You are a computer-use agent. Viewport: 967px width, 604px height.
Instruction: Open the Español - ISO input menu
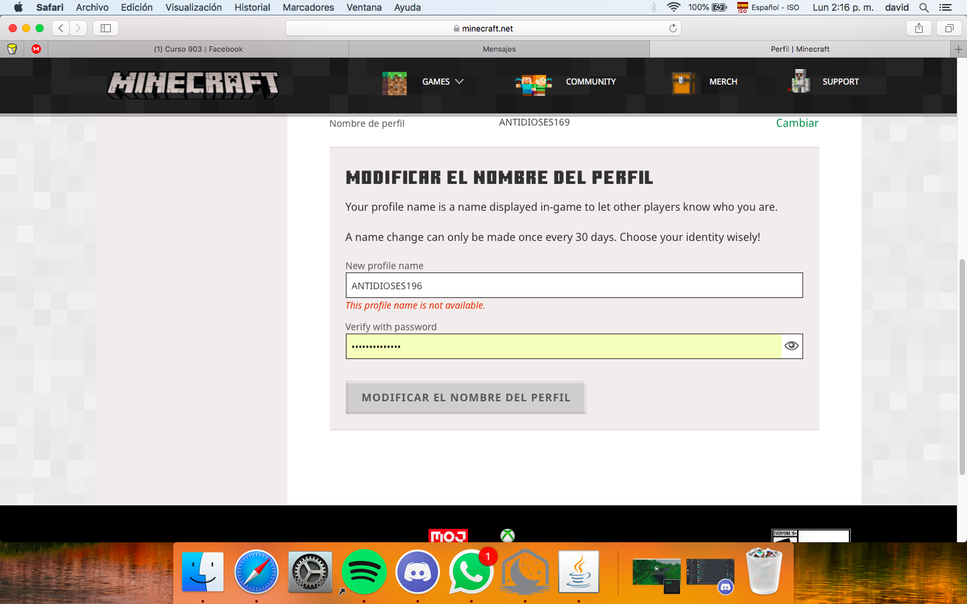click(x=768, y=7)
